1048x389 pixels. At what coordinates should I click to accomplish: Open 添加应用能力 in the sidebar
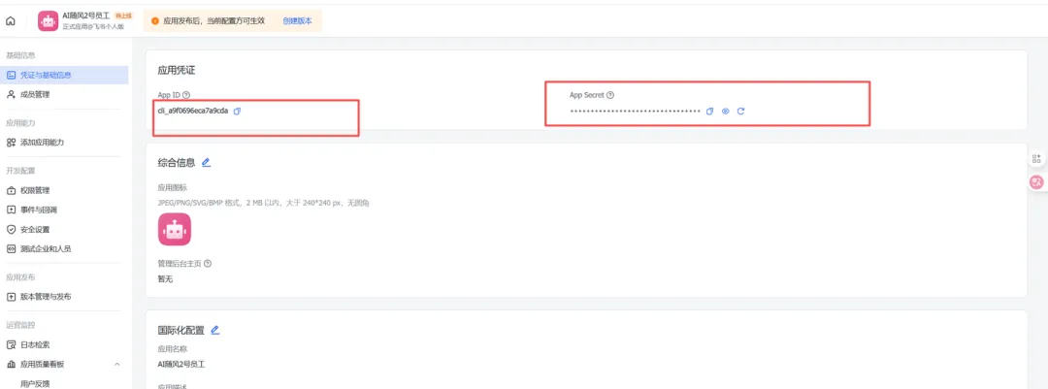pos(42,143)
